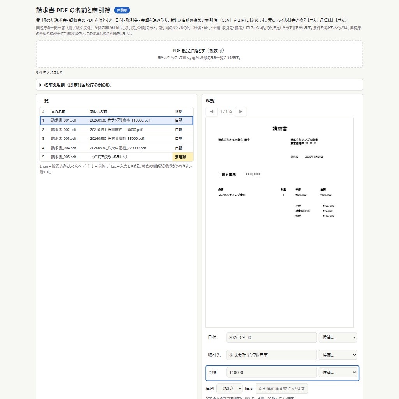Screen dimensions: 399x399
Task: Click the 1 / 1 頁 page indicator
Action: (x=226, y=111)
